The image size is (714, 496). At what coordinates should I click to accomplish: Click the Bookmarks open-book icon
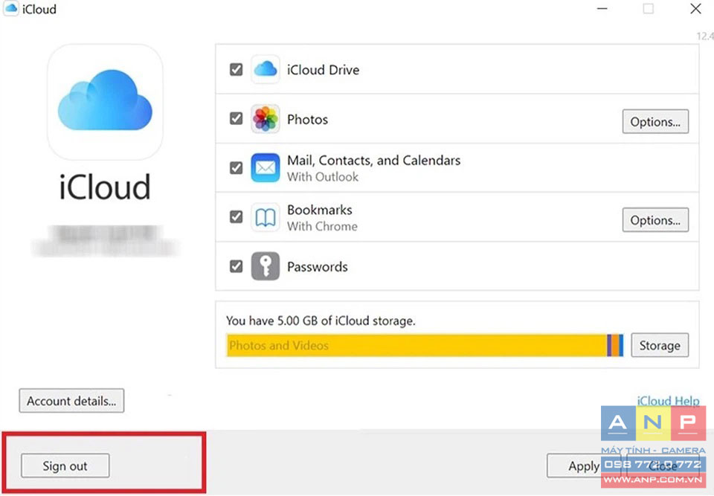click(x=265, y=217)
